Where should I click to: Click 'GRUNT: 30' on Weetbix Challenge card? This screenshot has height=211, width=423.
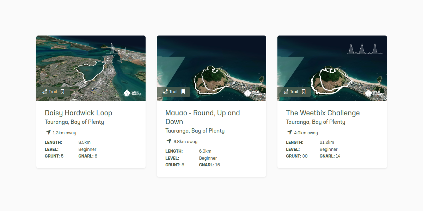point(297,156)
